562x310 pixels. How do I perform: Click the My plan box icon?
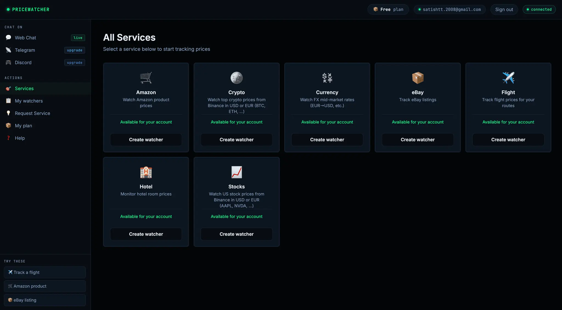[9, 125]
